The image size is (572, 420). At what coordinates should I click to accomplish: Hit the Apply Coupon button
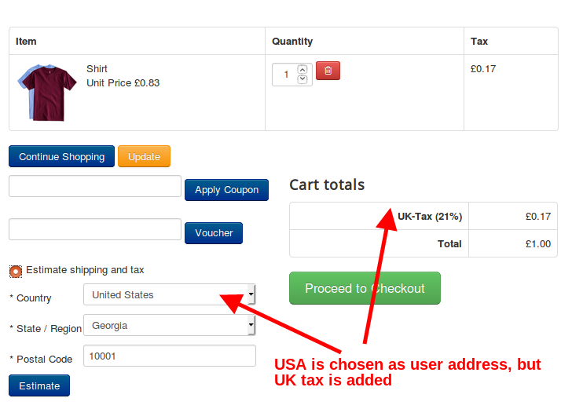[x=226, y=190]
